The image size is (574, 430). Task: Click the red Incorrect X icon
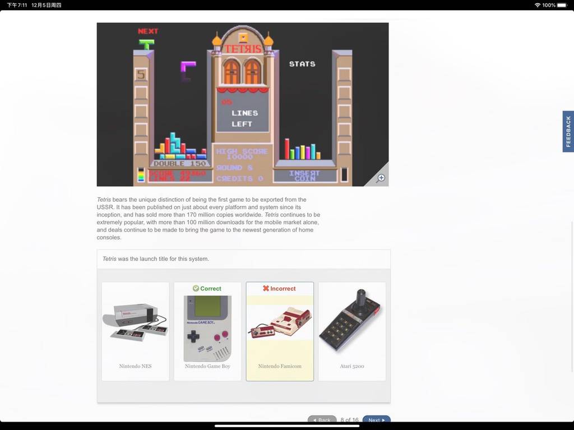pyautogui.click(x=266, y=288)
